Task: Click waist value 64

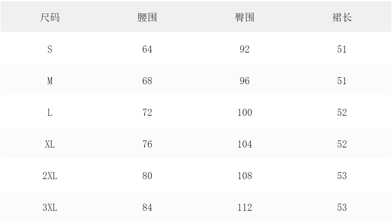Action: 147,50
